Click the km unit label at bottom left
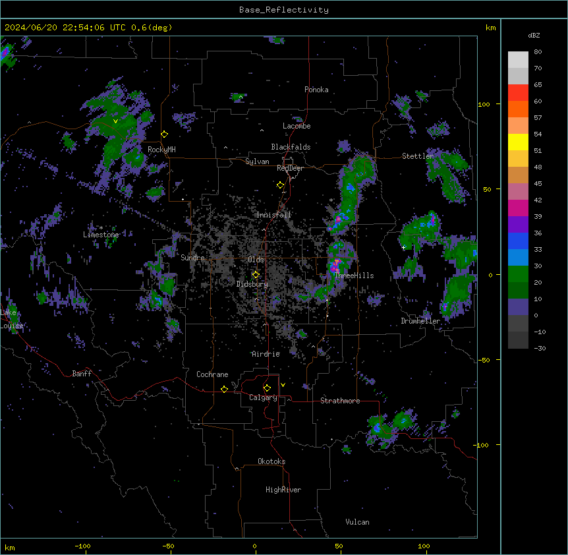This screenshot has height=555, width=568. coord(10,548)
